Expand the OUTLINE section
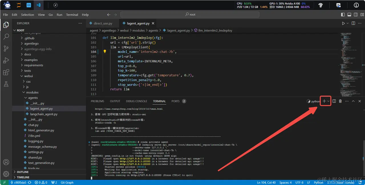This screenshot has width=365, height=185. coord(23,172)
